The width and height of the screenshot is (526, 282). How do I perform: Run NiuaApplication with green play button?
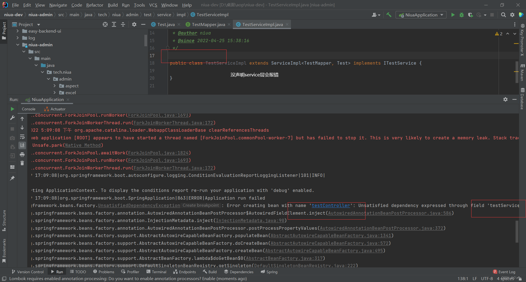tap(453, 15)
